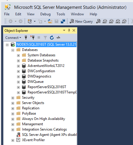Click the Save All toolbar icon
This screenshot has height=145, width=133.
coord(63,21)
